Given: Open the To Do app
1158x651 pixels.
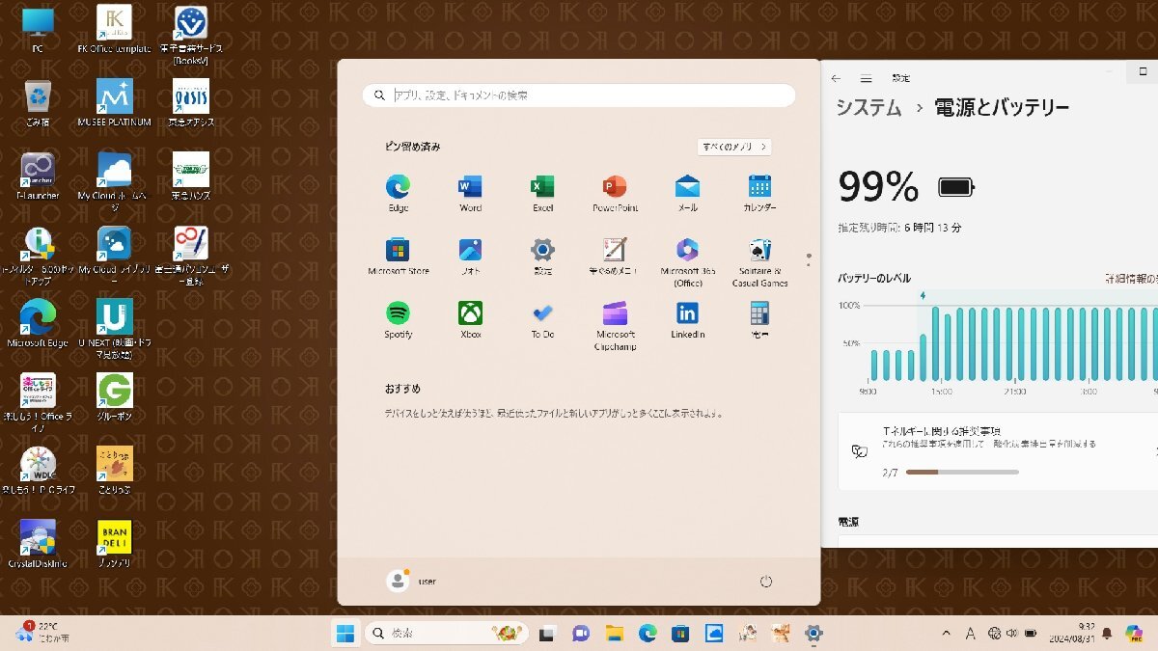Looking at the screenshot, I should [542, 319].
